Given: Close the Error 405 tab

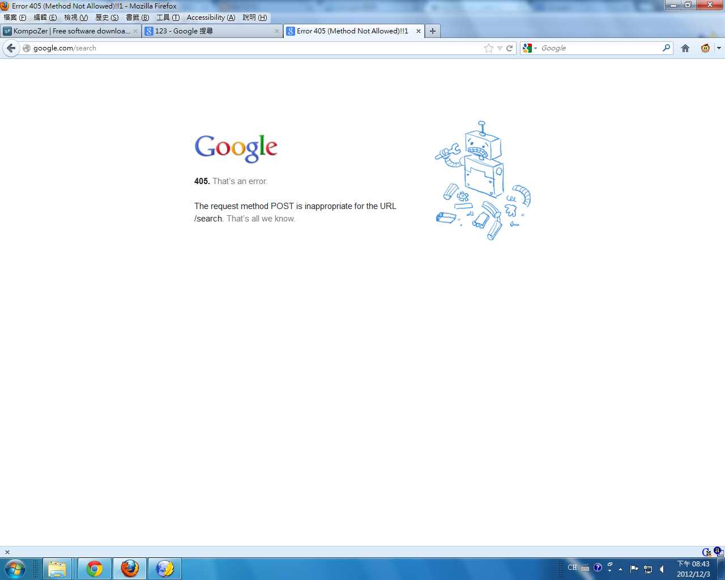Looking at the screenshot, I should pos(419,31).
